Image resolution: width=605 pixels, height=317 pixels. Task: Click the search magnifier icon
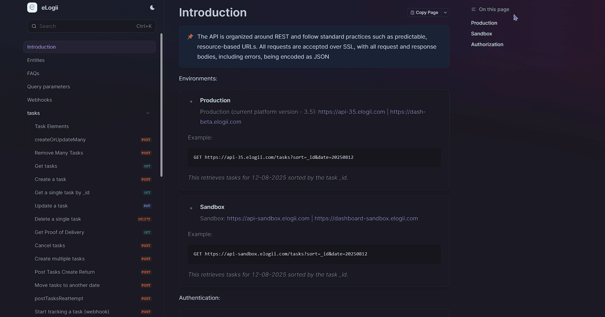tap(34, 26)
